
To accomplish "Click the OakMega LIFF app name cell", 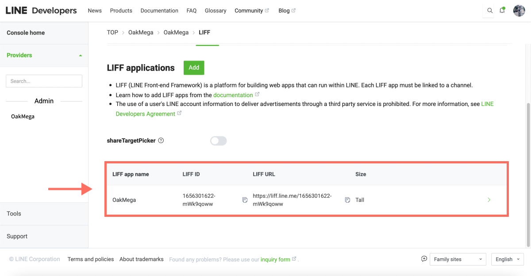I will 124,200.
